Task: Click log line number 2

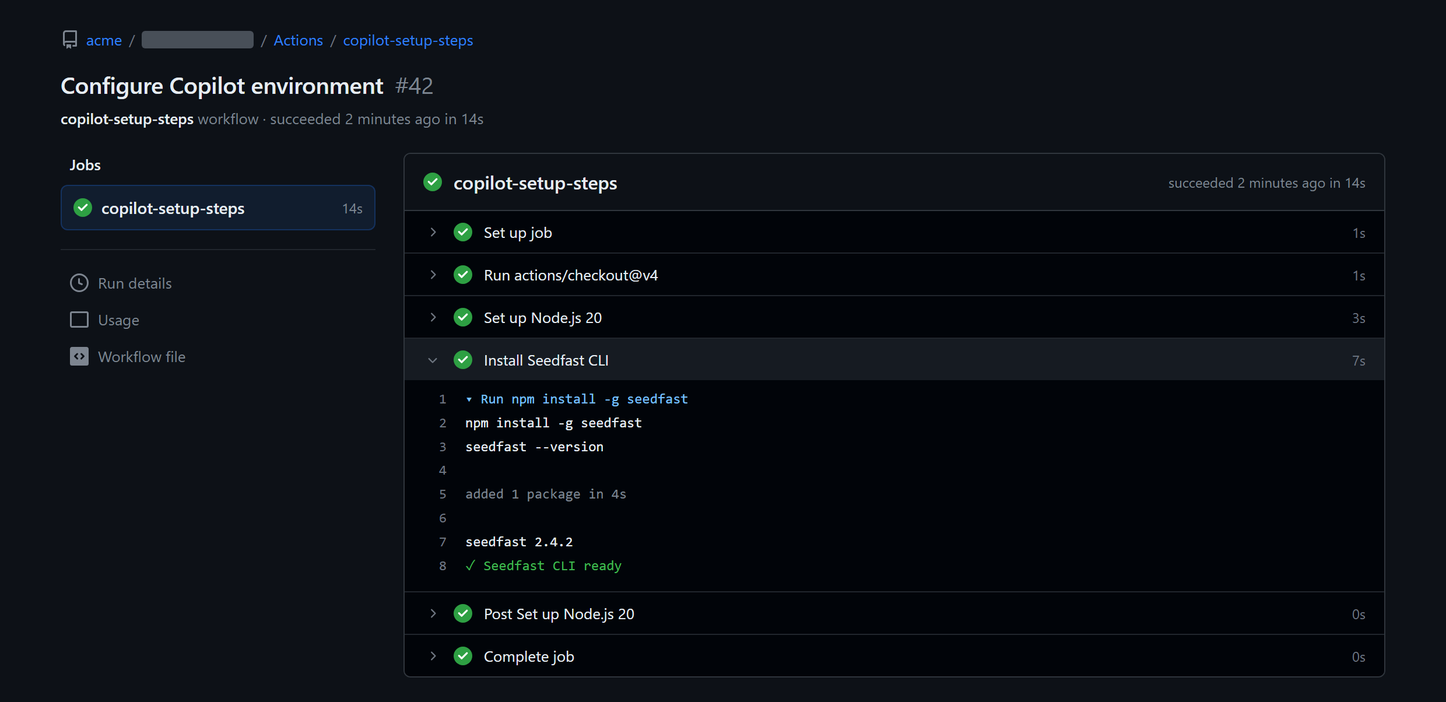Action: [443, 423]
